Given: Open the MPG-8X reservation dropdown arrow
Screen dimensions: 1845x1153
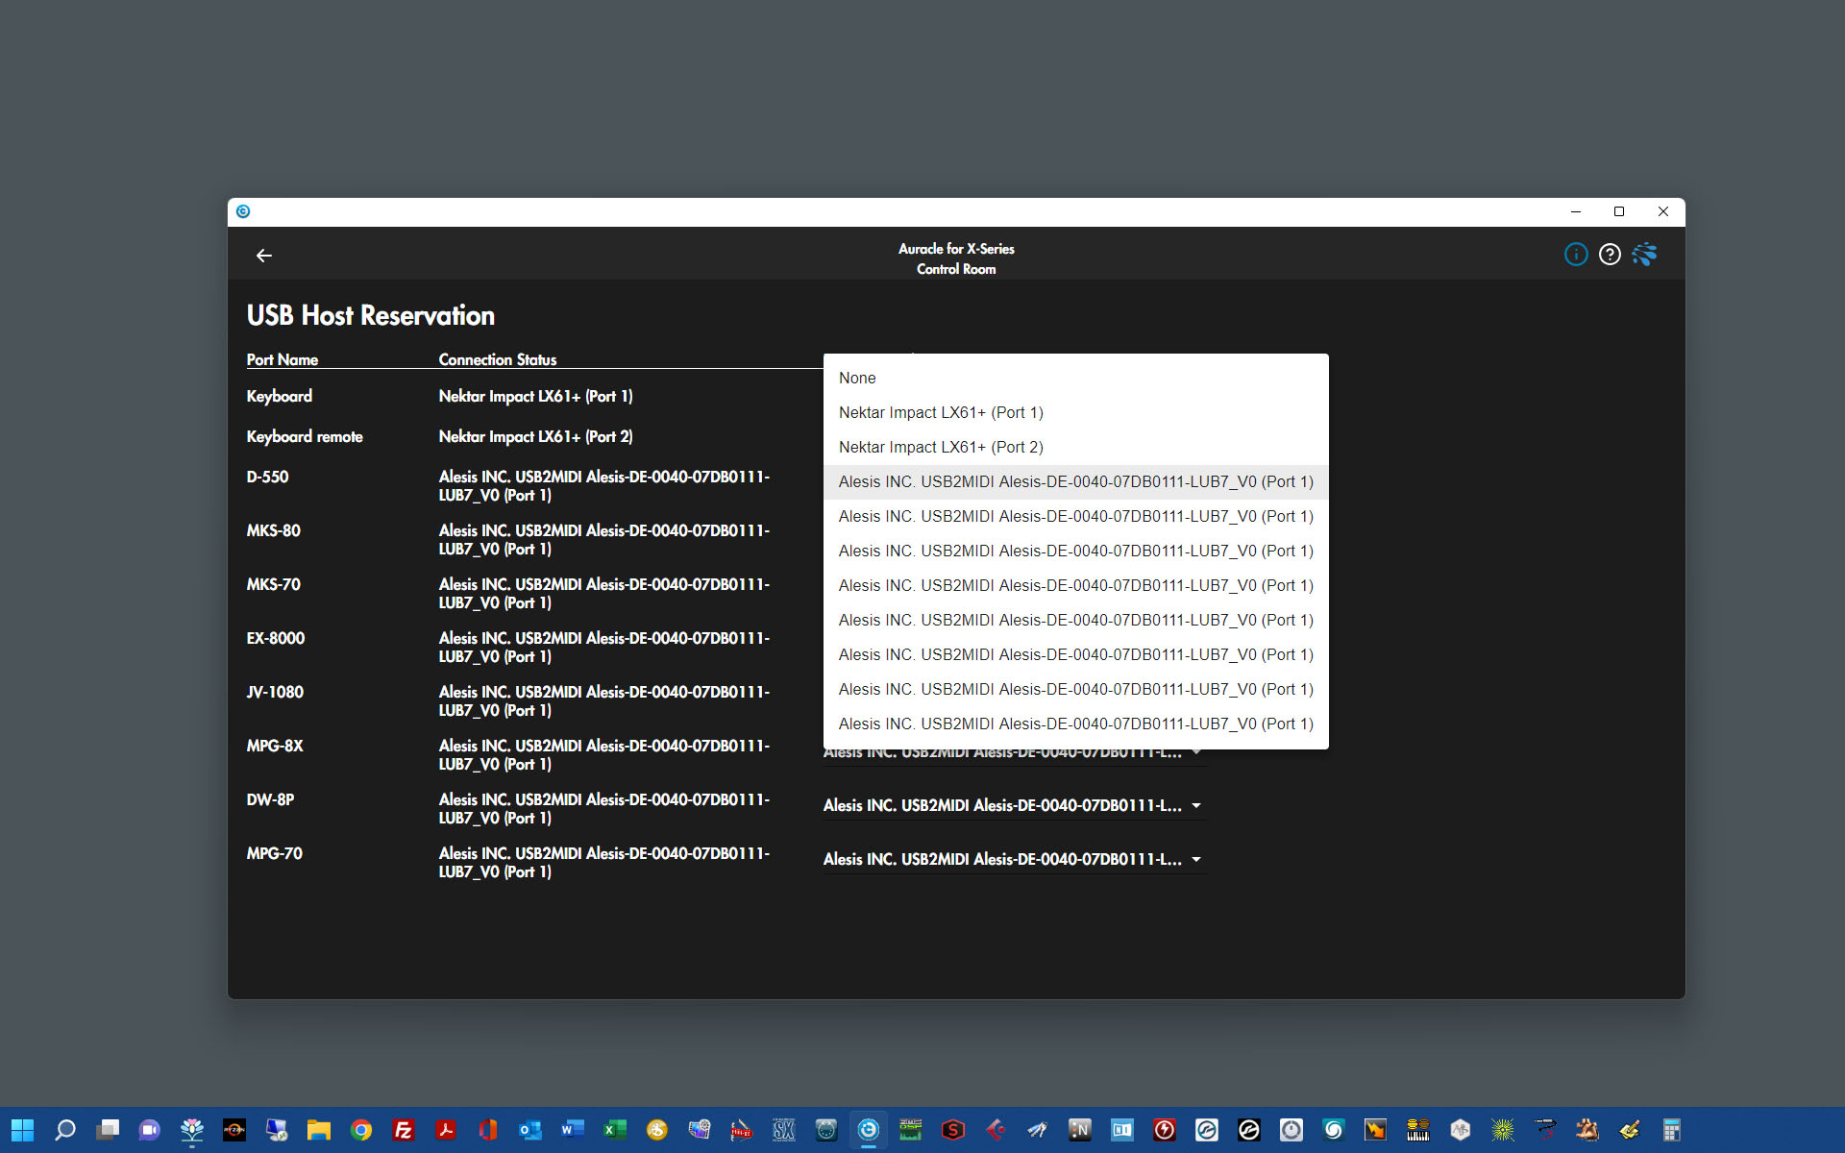Looking at the screenshot, I should 1196,753.
